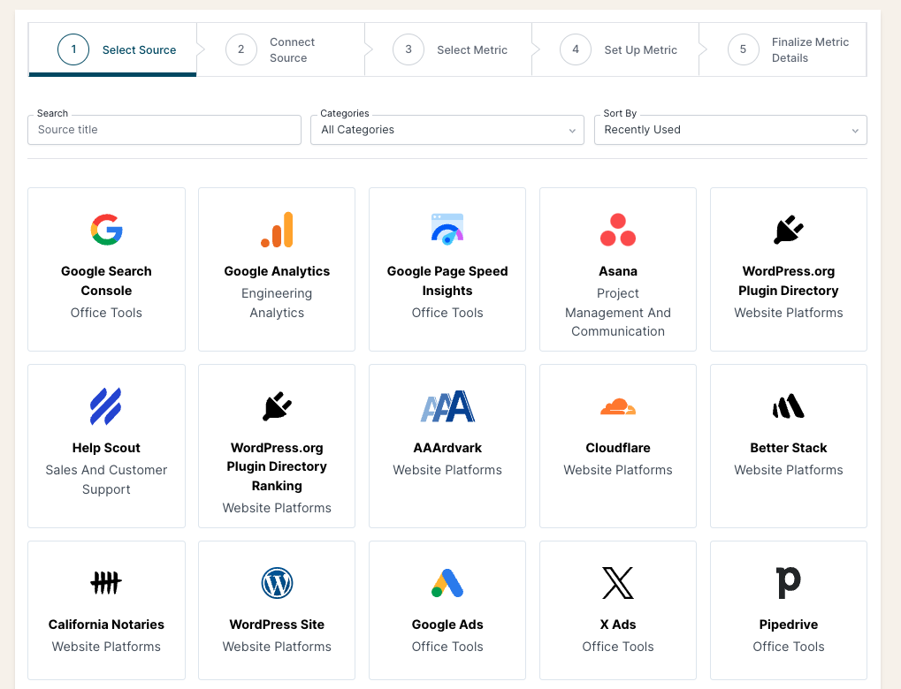Open the Select Metric step
The width and height of the screenshot is (901, 689).
click(x=451, y=49)
